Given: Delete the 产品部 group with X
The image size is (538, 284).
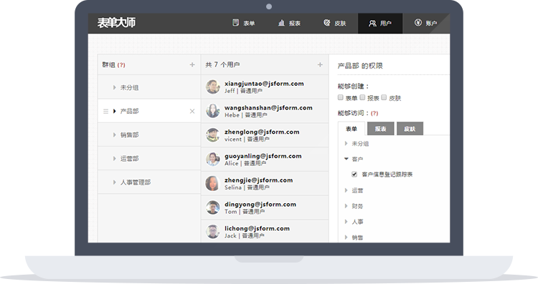Looking at the screenshot, I should 192,111.
